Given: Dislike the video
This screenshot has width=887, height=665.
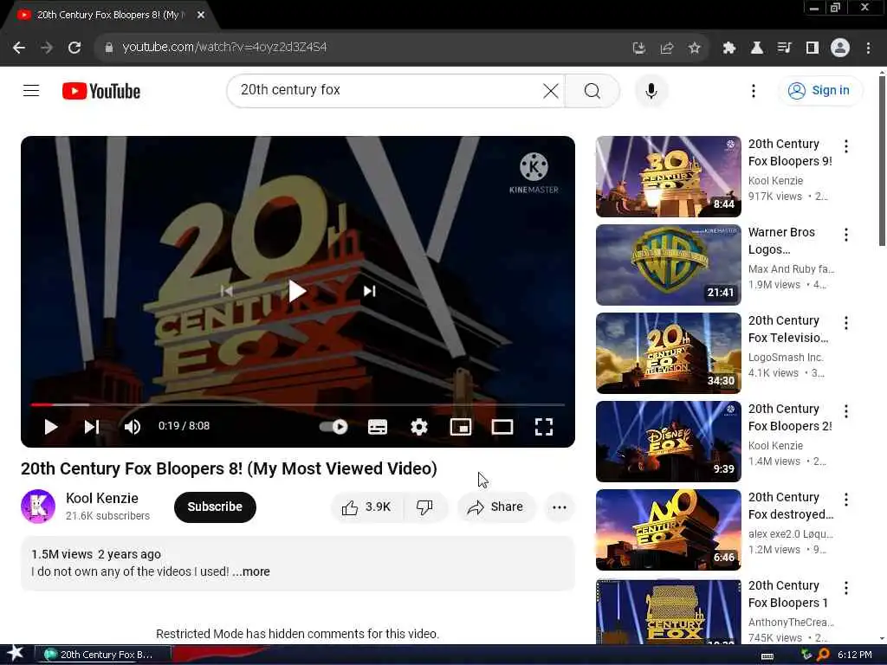Looking at the screenshot, I should (x=424, y=507).
